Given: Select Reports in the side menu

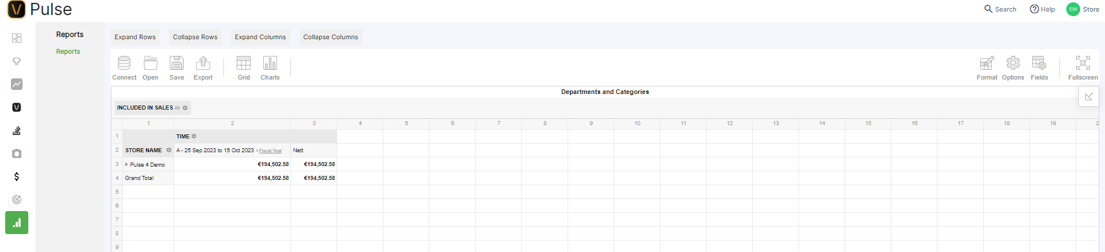Looking at the screenshot, I should 68,51.
